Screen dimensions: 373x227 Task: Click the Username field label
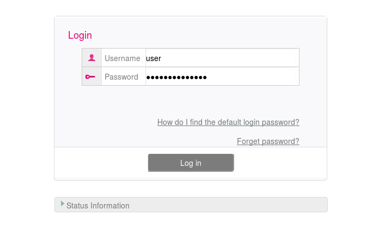coord(123,58)
